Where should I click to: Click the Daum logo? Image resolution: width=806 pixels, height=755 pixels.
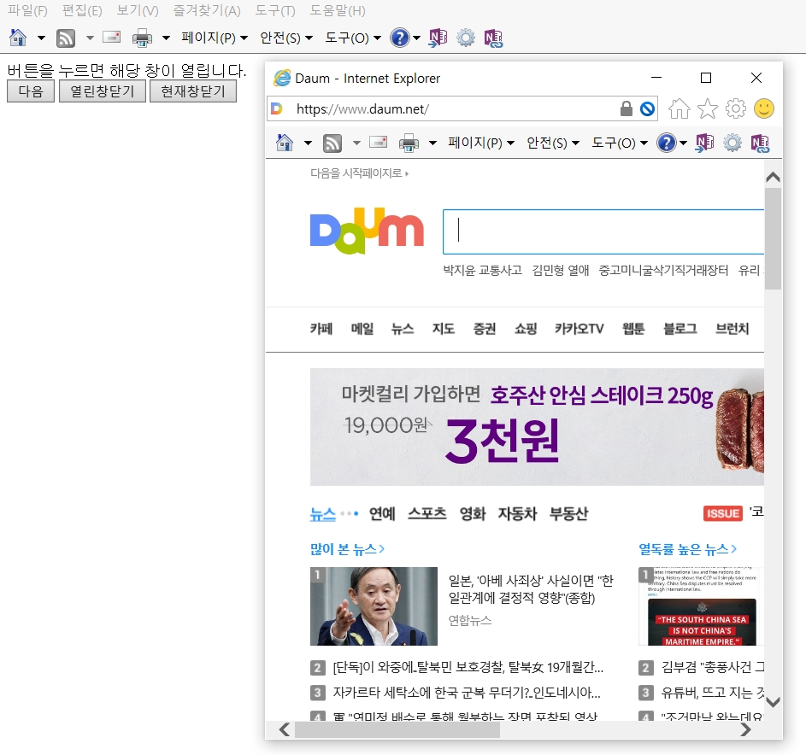point(367,231)
